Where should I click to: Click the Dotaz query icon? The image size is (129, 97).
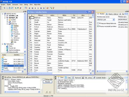(x=12, y=28)
